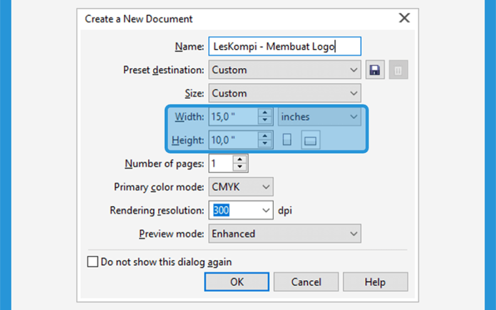The height and width of the screenshot is (310, 496).
Task: Increase height with the up arrow
Action: [x=265, y=136]
